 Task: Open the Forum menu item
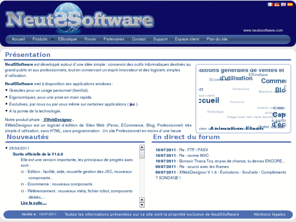pyautogui.click(x=90, y=39)
